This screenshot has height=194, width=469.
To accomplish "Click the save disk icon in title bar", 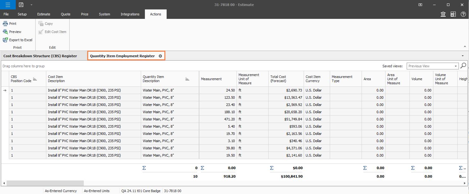I will point(21,5).
